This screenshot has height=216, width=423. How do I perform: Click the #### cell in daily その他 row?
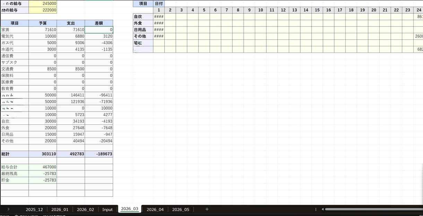coord(159,36)
